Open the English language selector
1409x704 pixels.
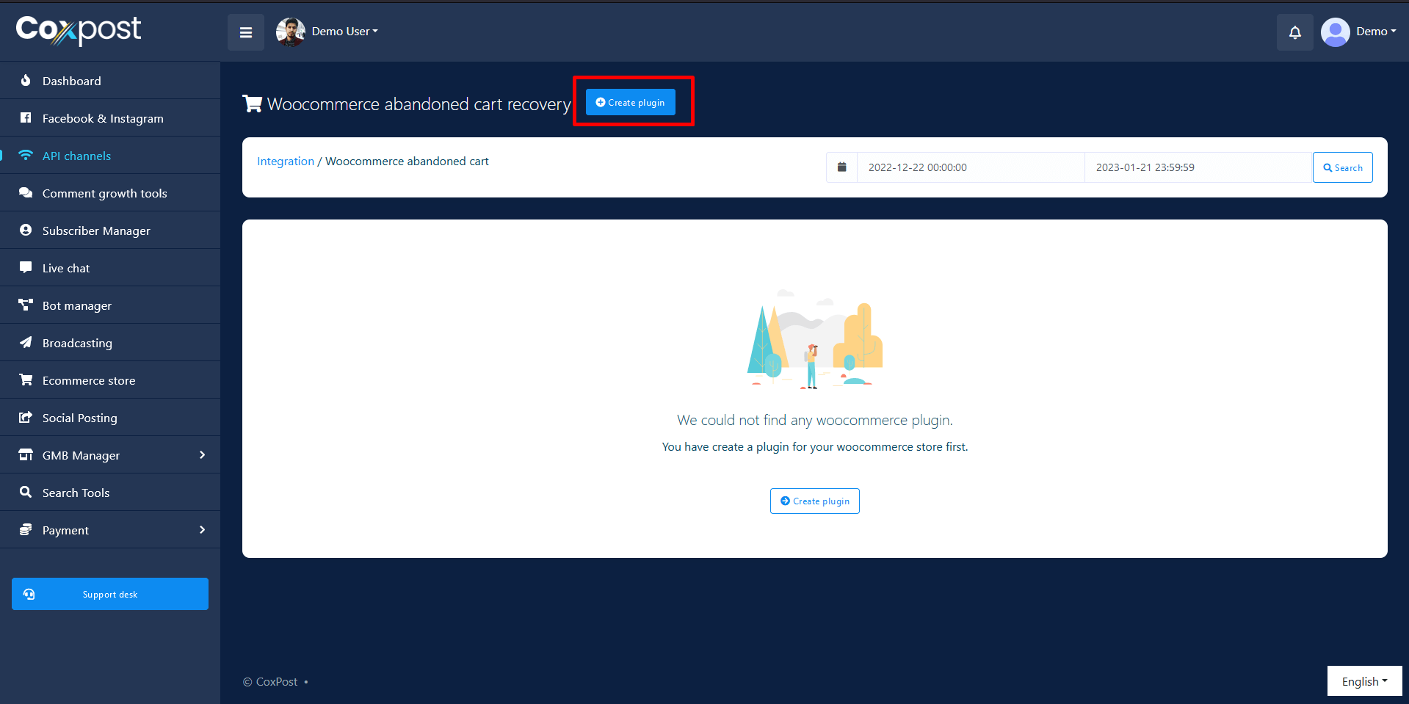click(x=1364, y=681)
